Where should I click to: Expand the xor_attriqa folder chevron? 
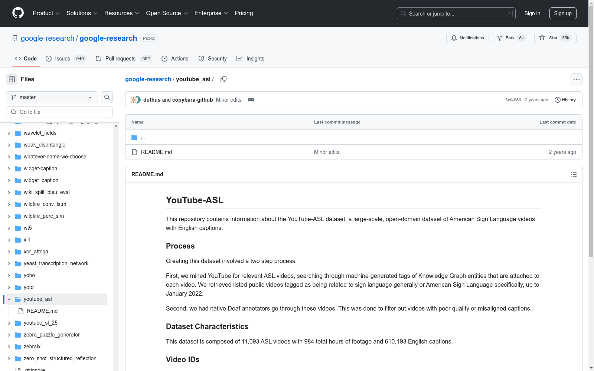(x=9, y=252)
